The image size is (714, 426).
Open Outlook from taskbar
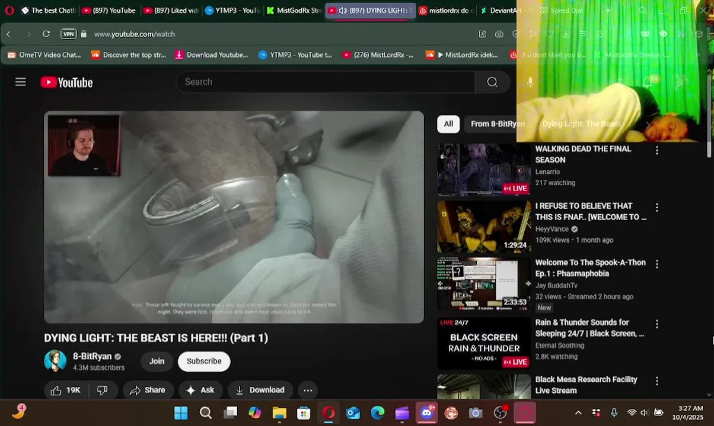(353, 413)
